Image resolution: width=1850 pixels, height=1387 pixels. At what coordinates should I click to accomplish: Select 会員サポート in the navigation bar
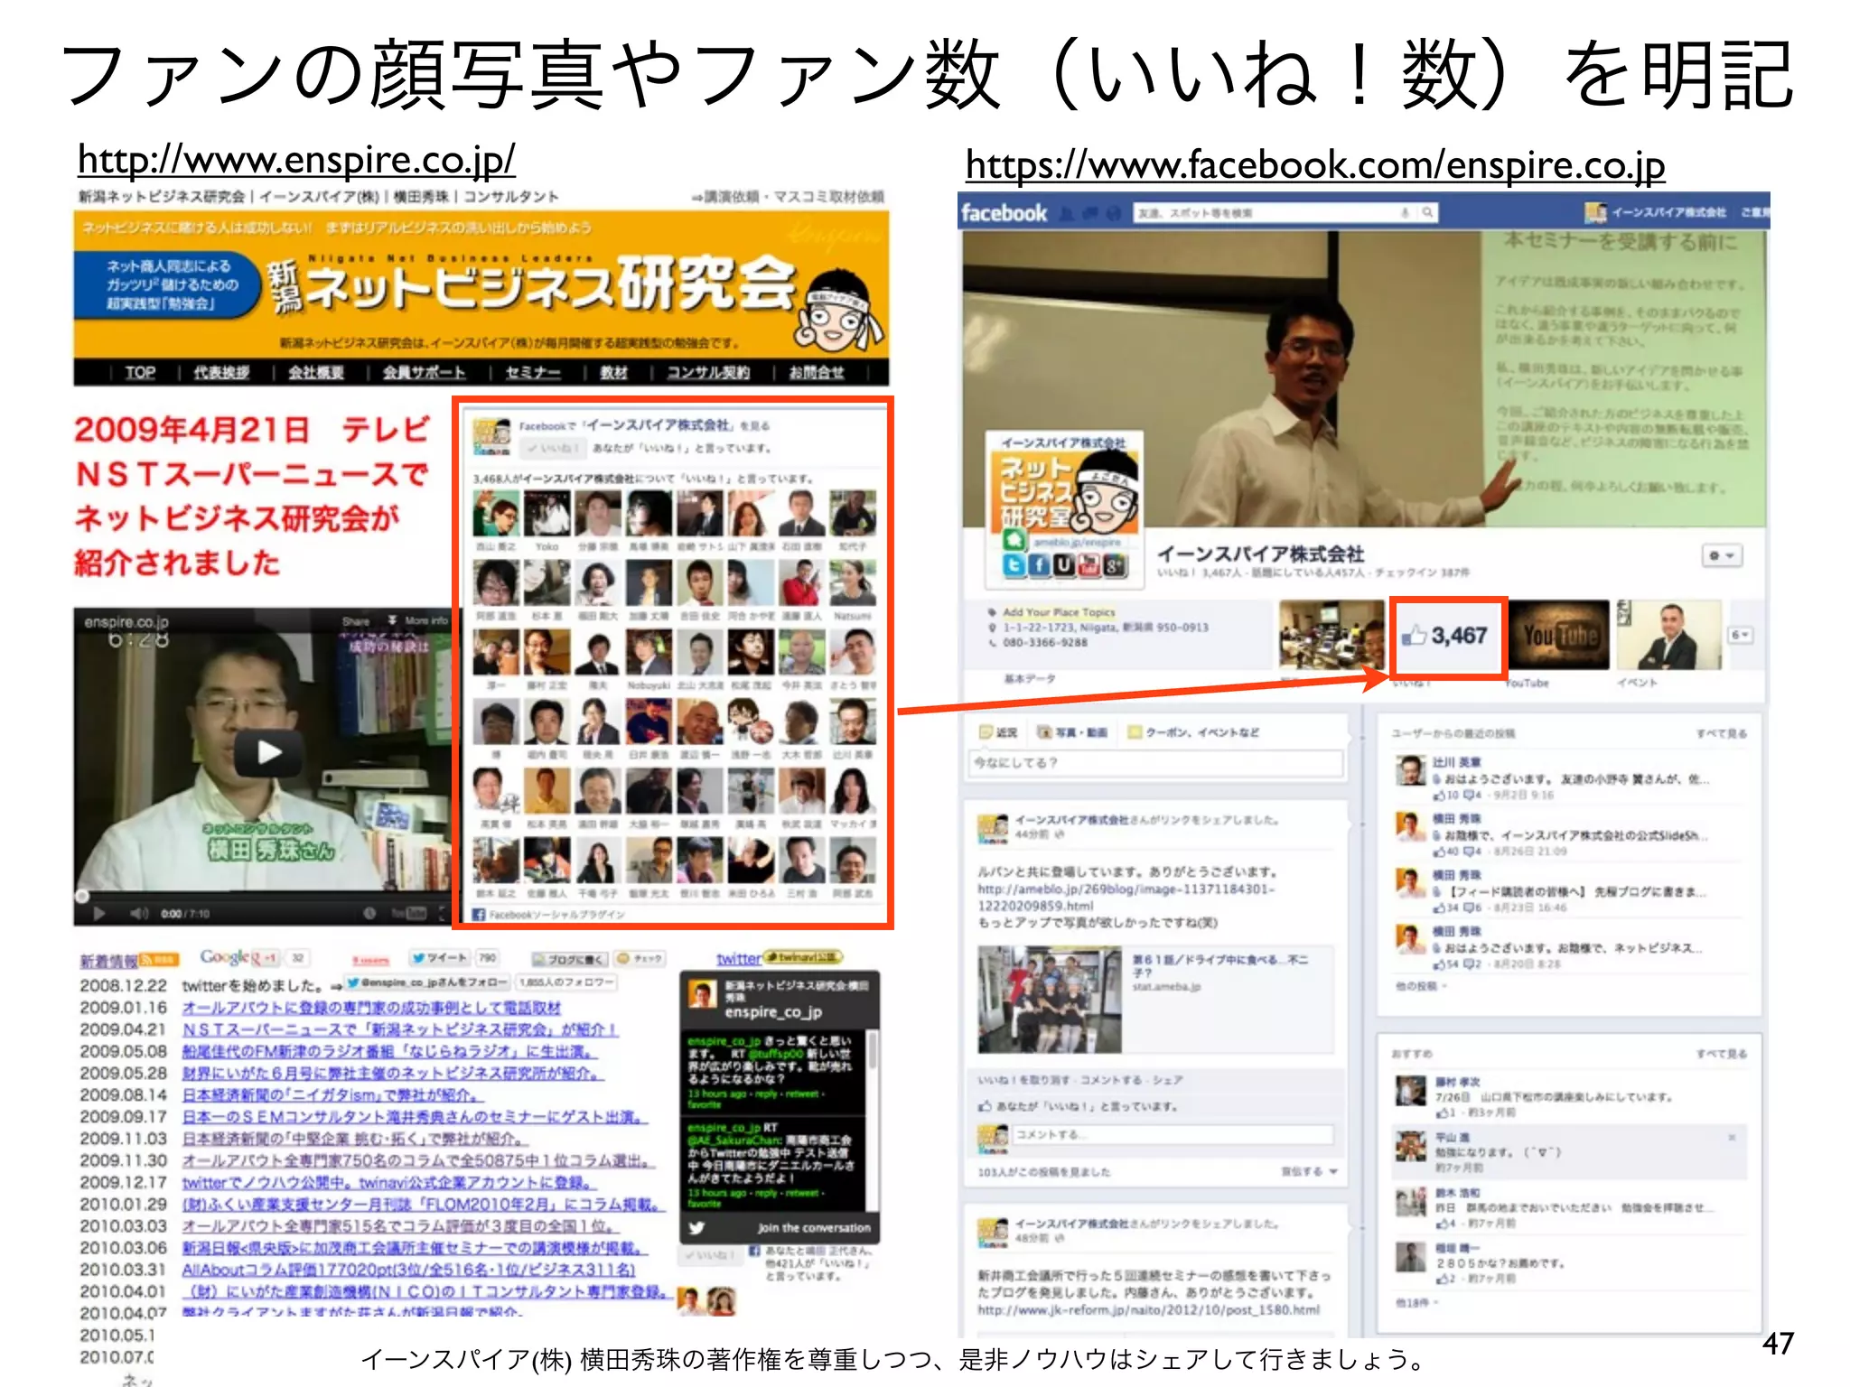[x=424, y=372]
